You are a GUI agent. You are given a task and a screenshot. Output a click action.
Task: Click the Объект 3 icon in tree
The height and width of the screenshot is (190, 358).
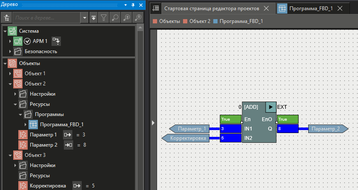pyautogui.click(x=18, y=155)
